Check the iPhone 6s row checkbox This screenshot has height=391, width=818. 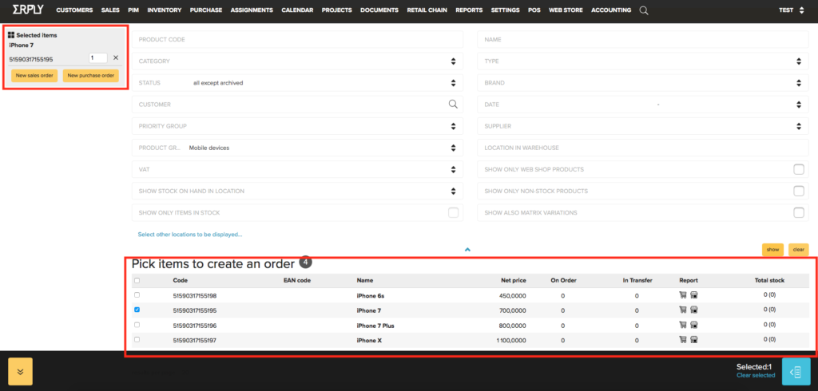coord(137,295)
